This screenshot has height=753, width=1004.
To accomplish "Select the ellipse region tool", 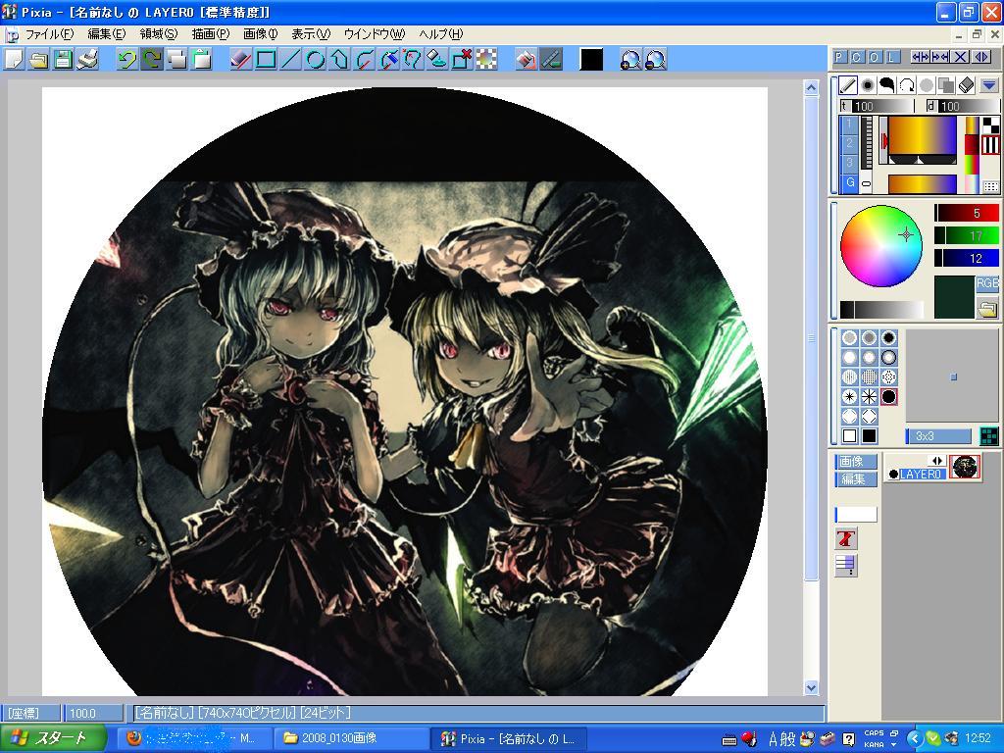I will 315,60.
